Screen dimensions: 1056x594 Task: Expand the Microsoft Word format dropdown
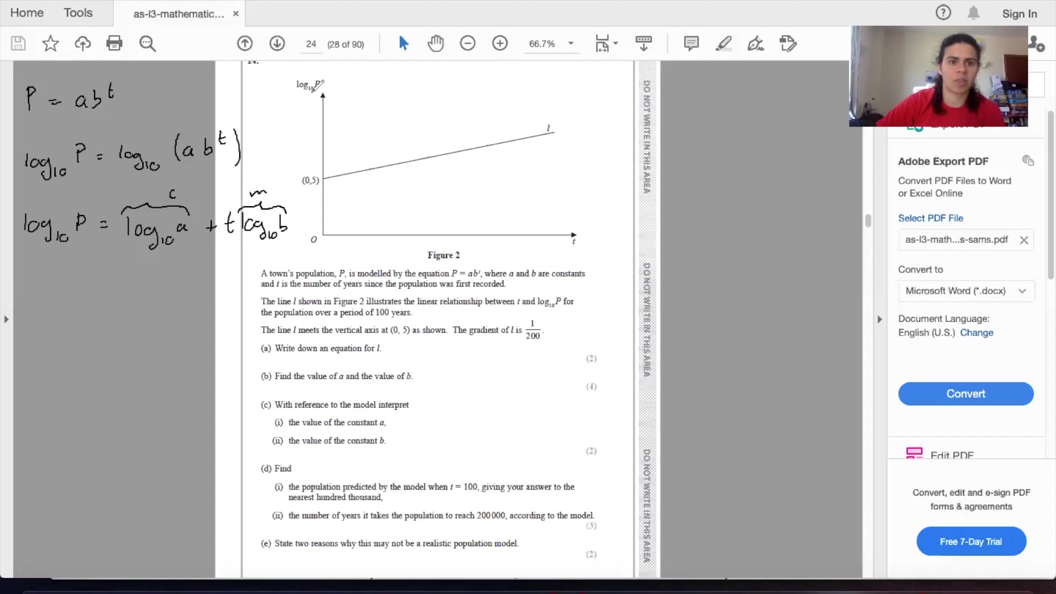click(1022, 291)
